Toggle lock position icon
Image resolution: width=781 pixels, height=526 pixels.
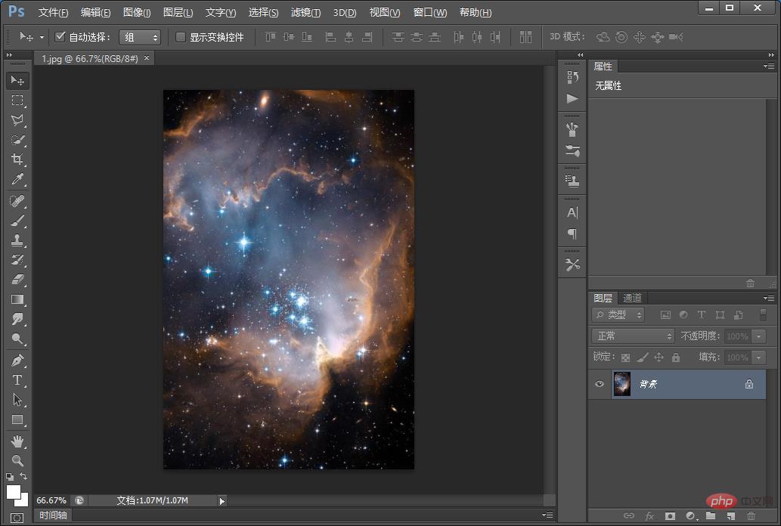pos(659,357)
